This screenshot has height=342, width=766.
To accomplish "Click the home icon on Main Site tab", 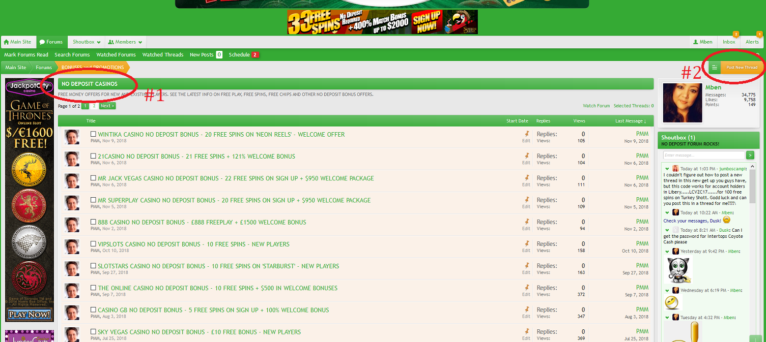I will (7, 42).
